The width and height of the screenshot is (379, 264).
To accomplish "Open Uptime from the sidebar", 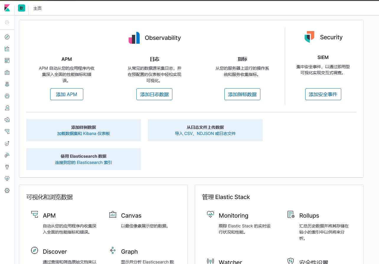I will point(7,143).
